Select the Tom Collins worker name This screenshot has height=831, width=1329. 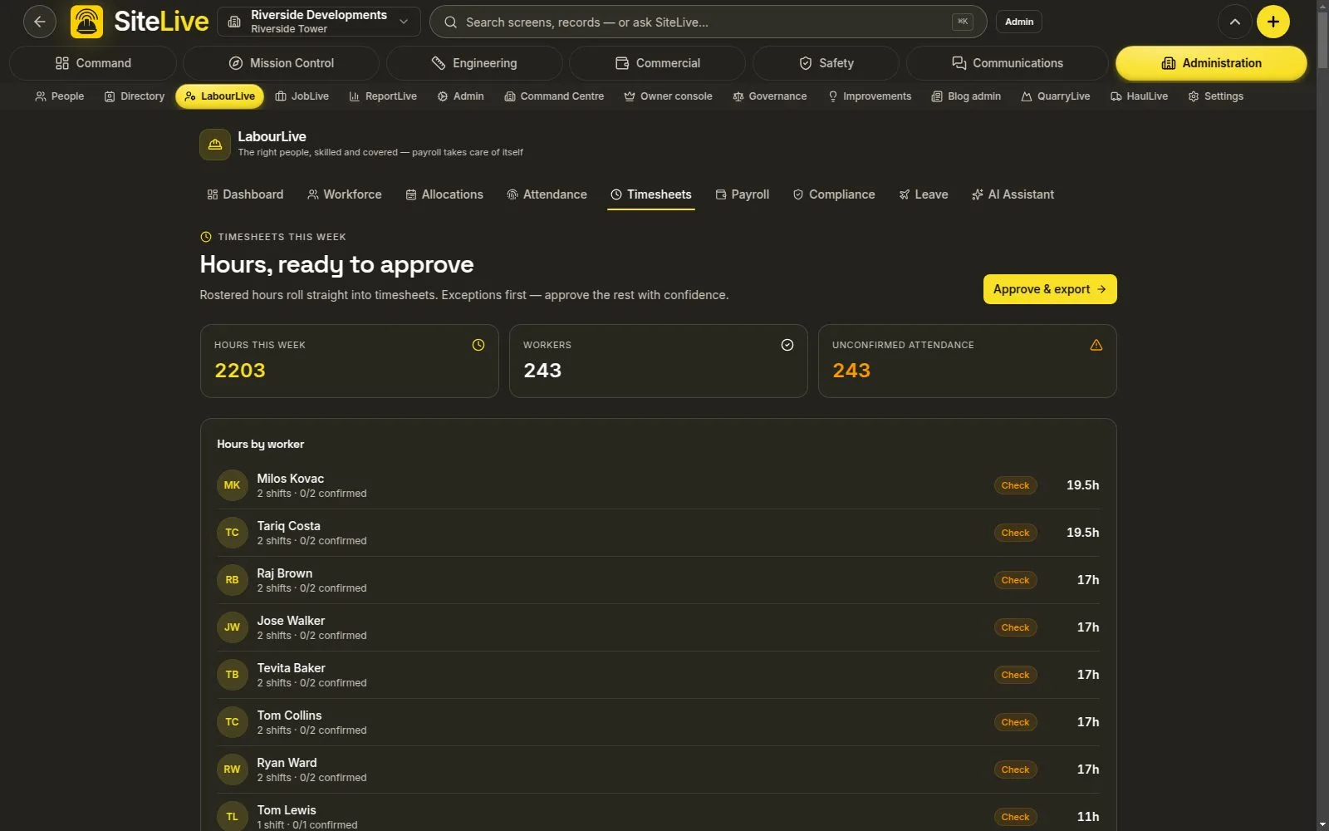[289, 715]
